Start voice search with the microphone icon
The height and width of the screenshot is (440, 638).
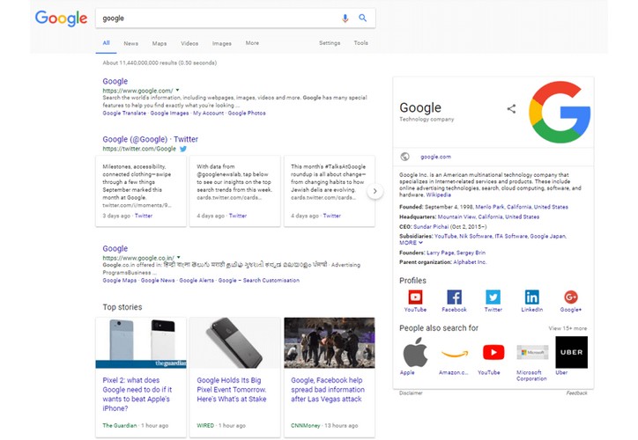345,18
